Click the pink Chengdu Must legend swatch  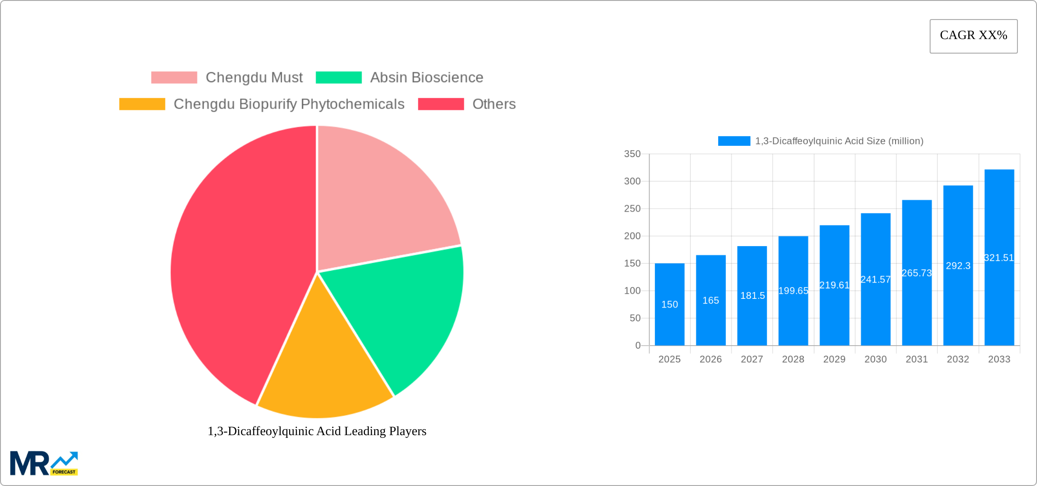174,77
